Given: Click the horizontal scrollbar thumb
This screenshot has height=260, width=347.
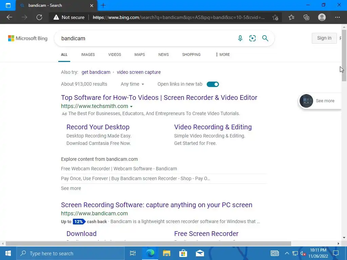Looking at the screenshot, I should pos(148,244).
